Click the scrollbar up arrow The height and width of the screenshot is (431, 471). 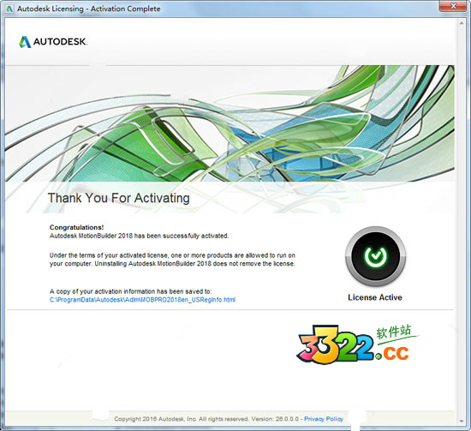coord(462,23)
